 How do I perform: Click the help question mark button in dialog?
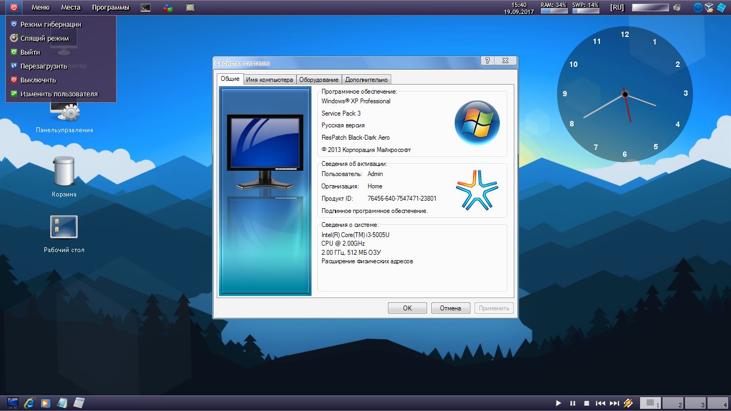tap(487, 61)
